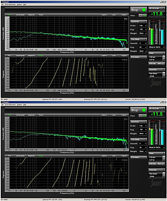Click arrow on dB Full Scale header, lower window
167x201 pixels.
pos(163,109)
